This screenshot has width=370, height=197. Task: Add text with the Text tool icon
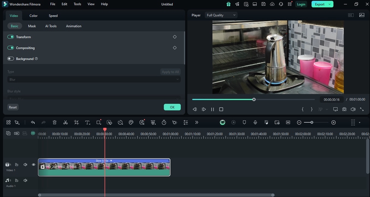(87, 122)
